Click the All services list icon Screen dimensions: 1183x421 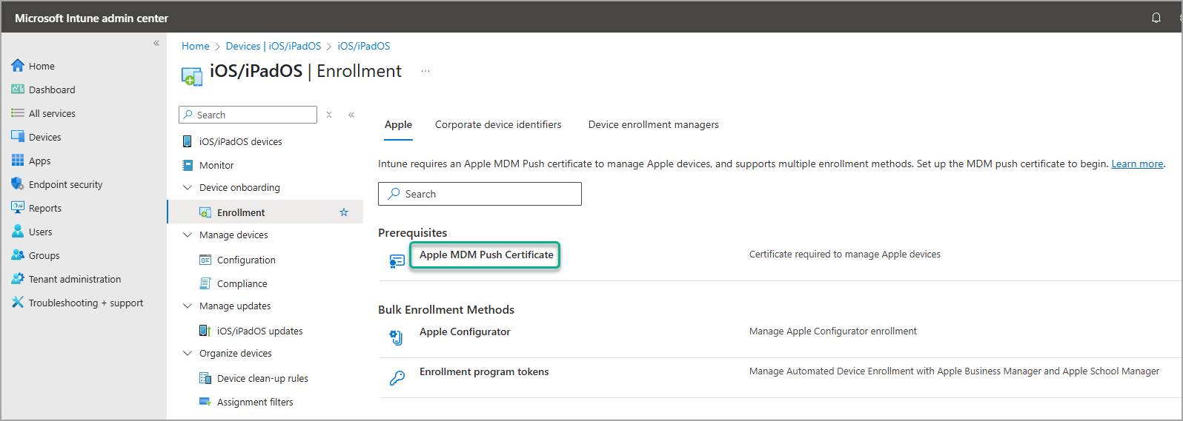pos(18,113)
